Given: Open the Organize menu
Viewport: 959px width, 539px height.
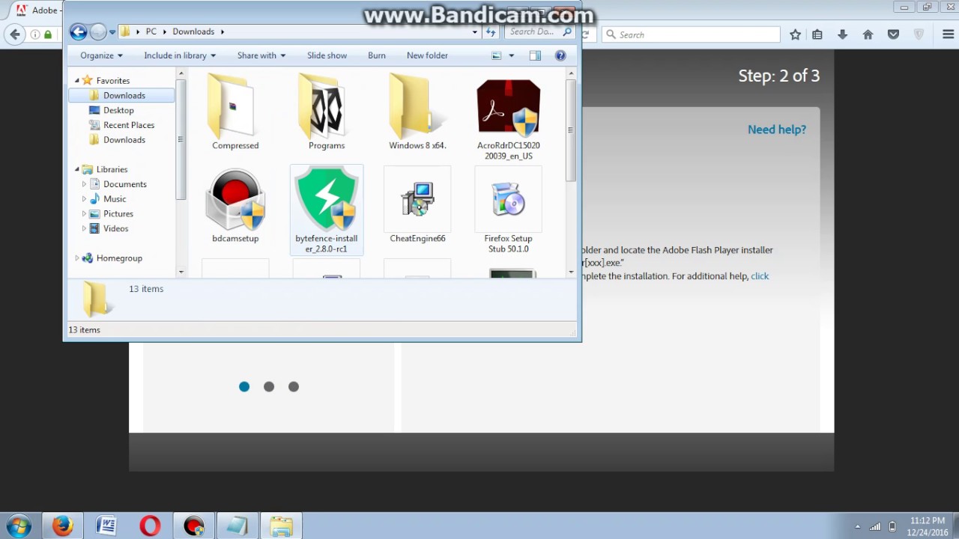Looking at the screenshot, I should pos(101,55).
